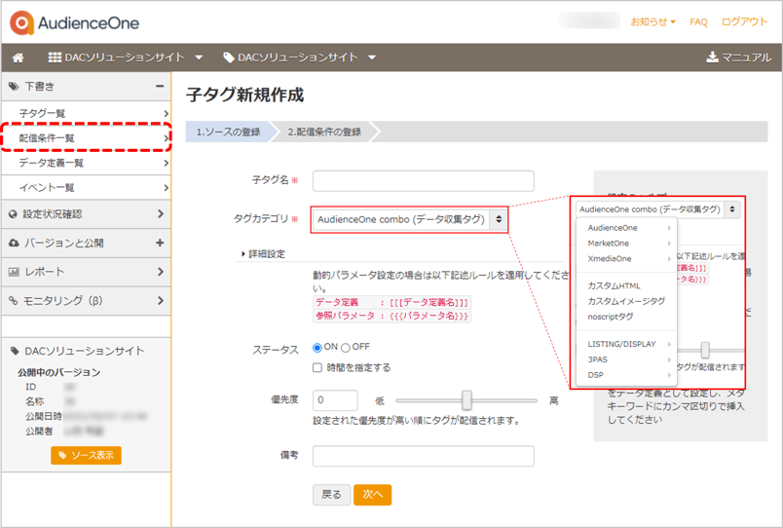Open データ定義一覧 in the sidebar
The image size is (783, 528).
pos(86,163)
